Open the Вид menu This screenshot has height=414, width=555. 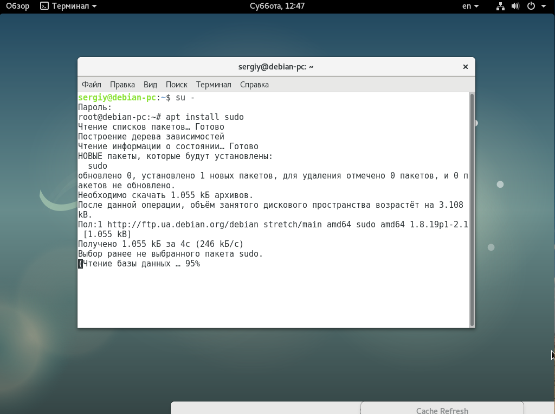150,85
